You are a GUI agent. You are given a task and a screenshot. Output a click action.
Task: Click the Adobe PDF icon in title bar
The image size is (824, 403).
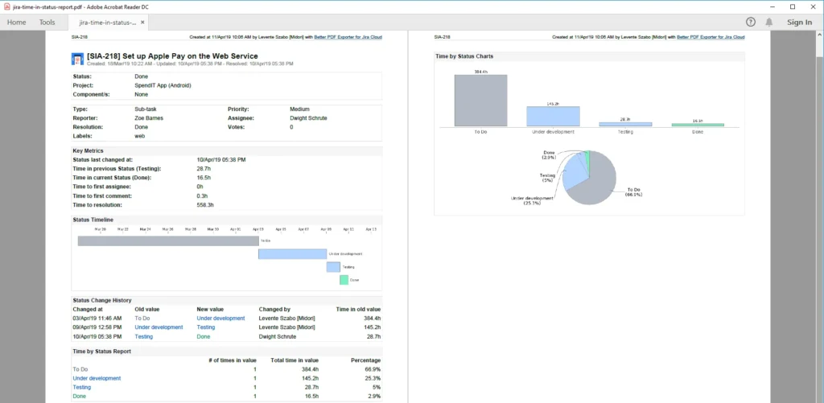coord(6,6)
